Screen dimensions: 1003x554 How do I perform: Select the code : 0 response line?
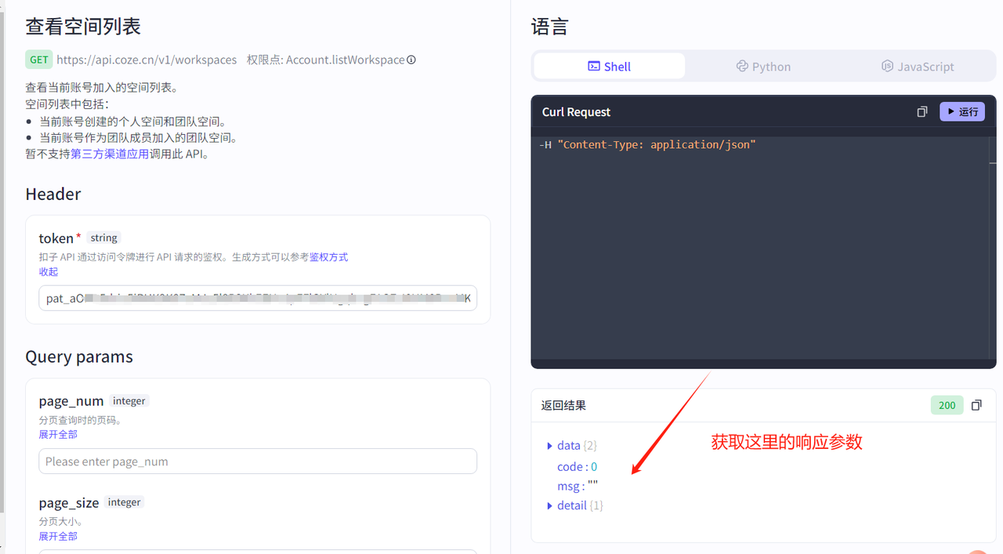578,466
